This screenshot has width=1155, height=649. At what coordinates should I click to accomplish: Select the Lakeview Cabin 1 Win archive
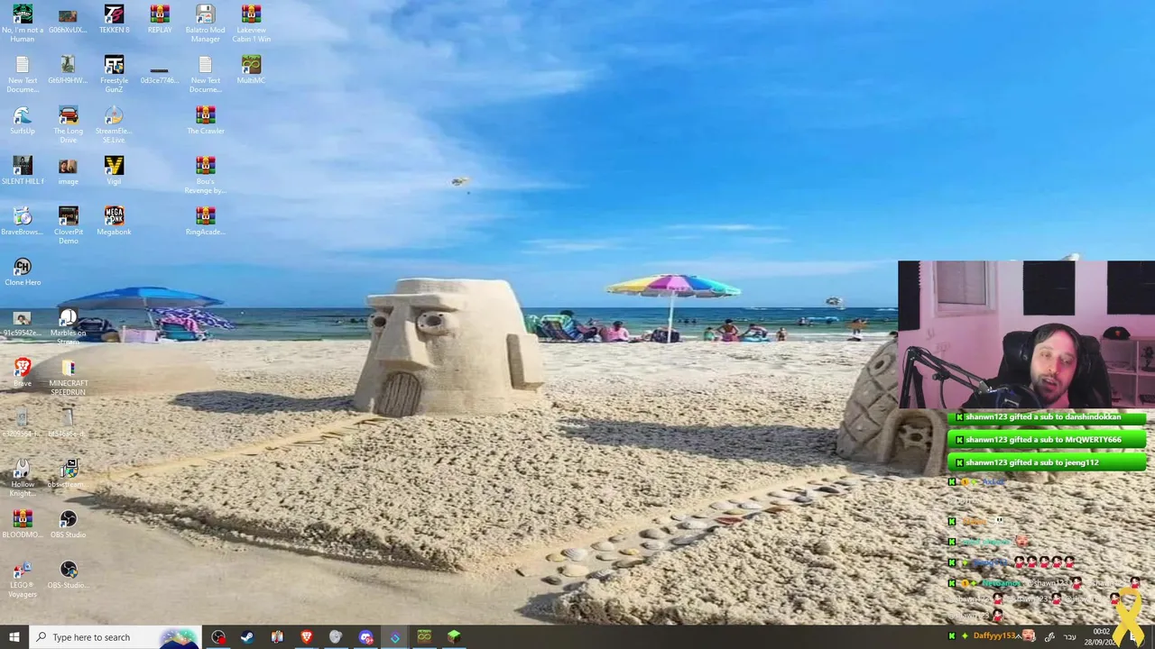coord(251,23)
